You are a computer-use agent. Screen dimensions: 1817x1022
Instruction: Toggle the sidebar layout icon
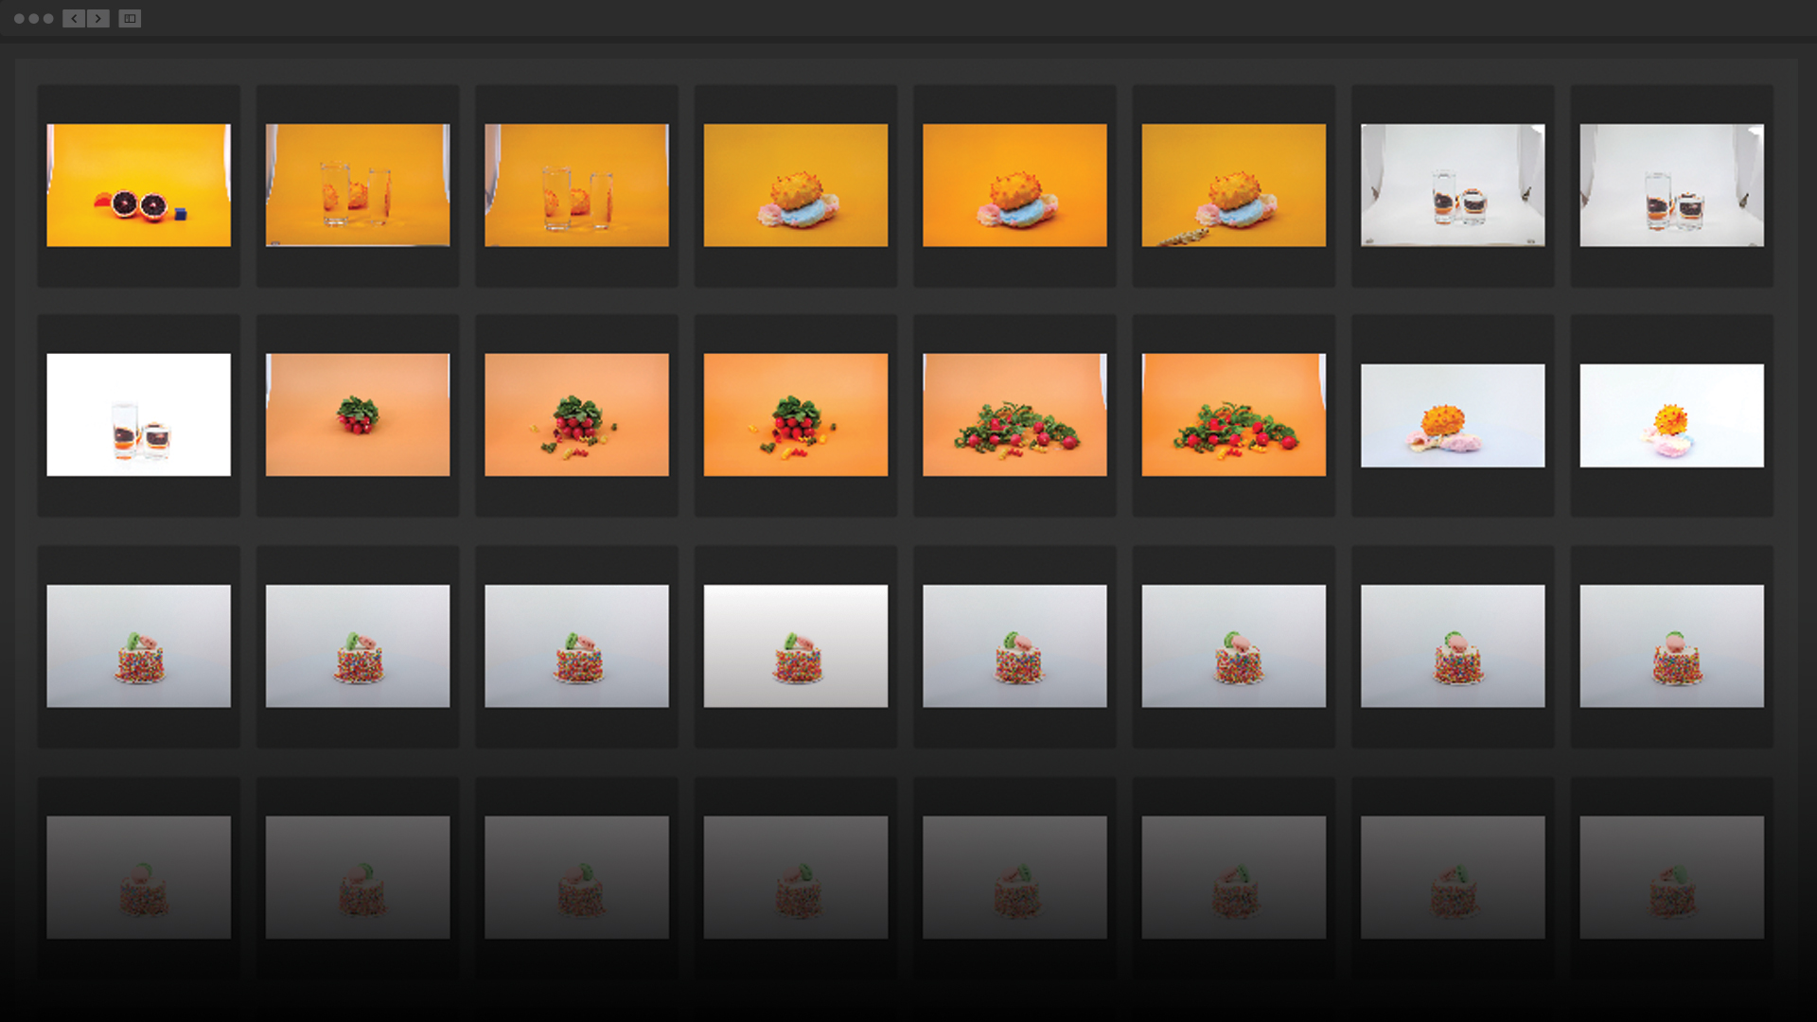(x=130, y=19)
